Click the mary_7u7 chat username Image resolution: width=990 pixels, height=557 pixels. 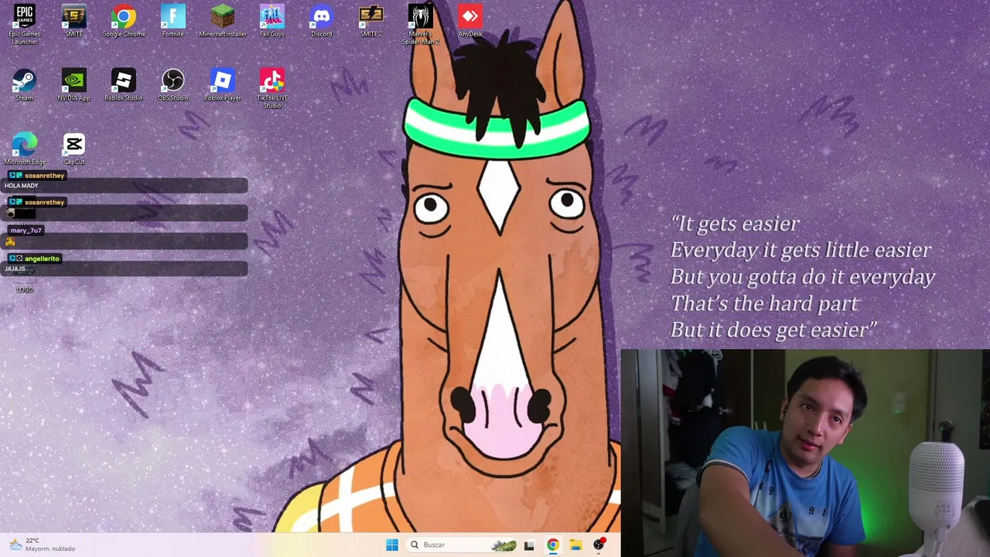click(26, 231)
